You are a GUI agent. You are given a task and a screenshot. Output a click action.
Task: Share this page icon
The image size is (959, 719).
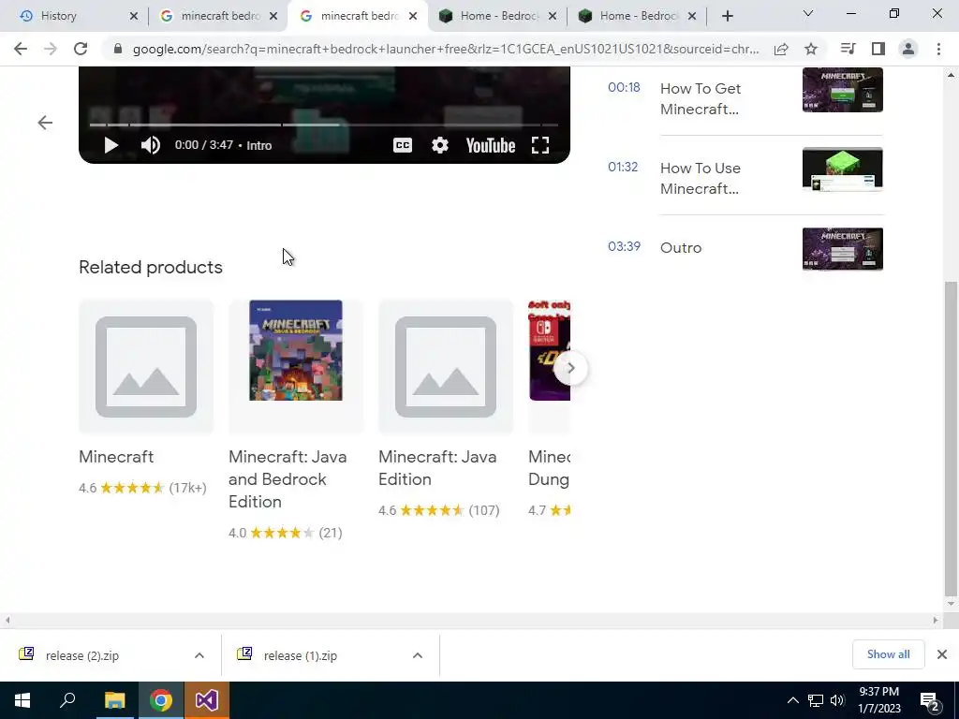(x=781, y=49)
